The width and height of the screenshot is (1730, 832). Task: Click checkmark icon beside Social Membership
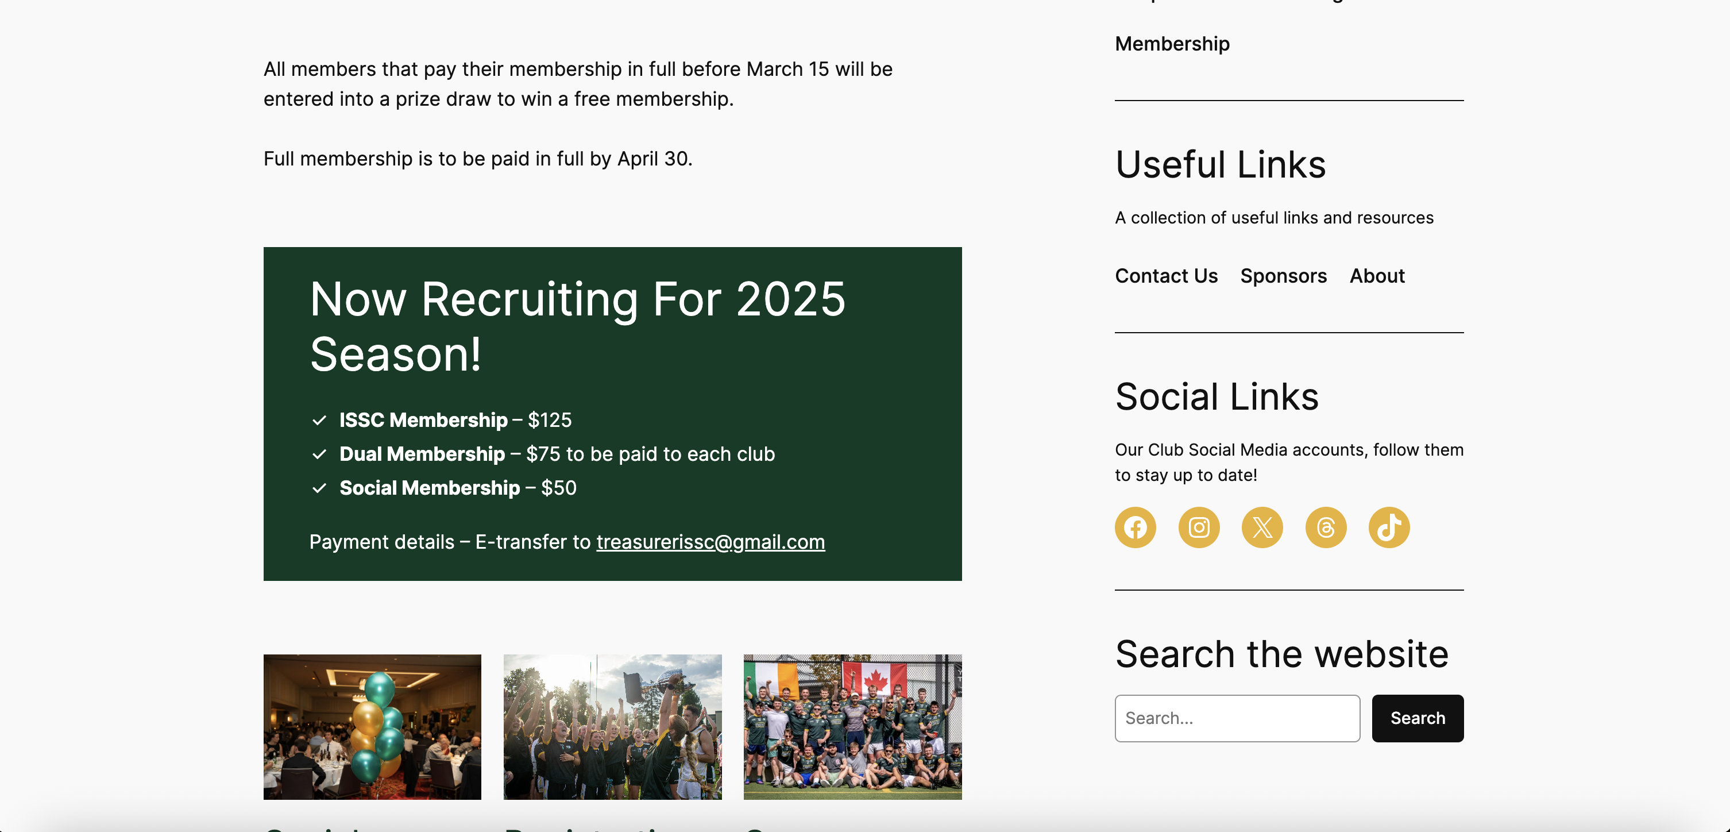(320, 488)
